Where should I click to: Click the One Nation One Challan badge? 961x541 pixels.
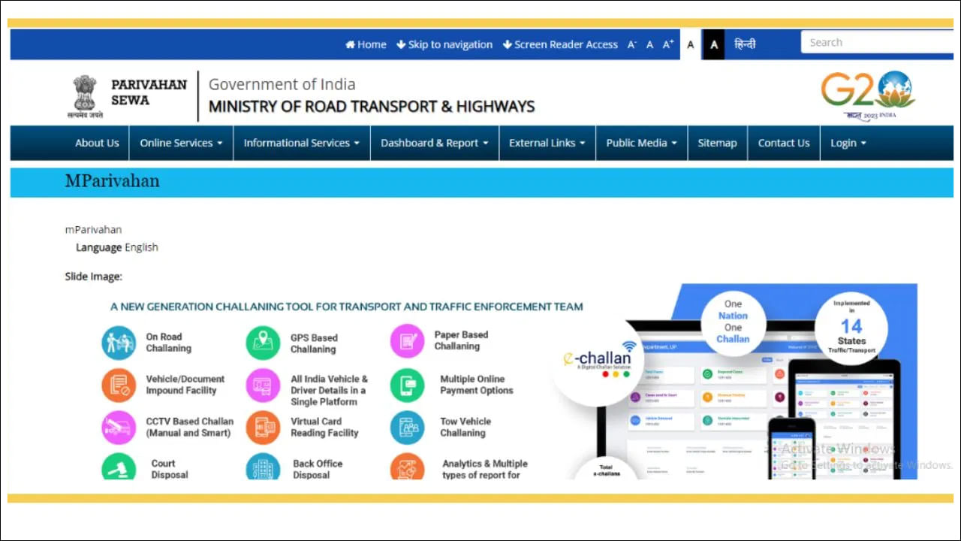pos(734,322)
